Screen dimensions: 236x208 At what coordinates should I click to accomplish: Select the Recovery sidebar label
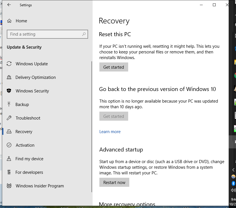[24, 132]
